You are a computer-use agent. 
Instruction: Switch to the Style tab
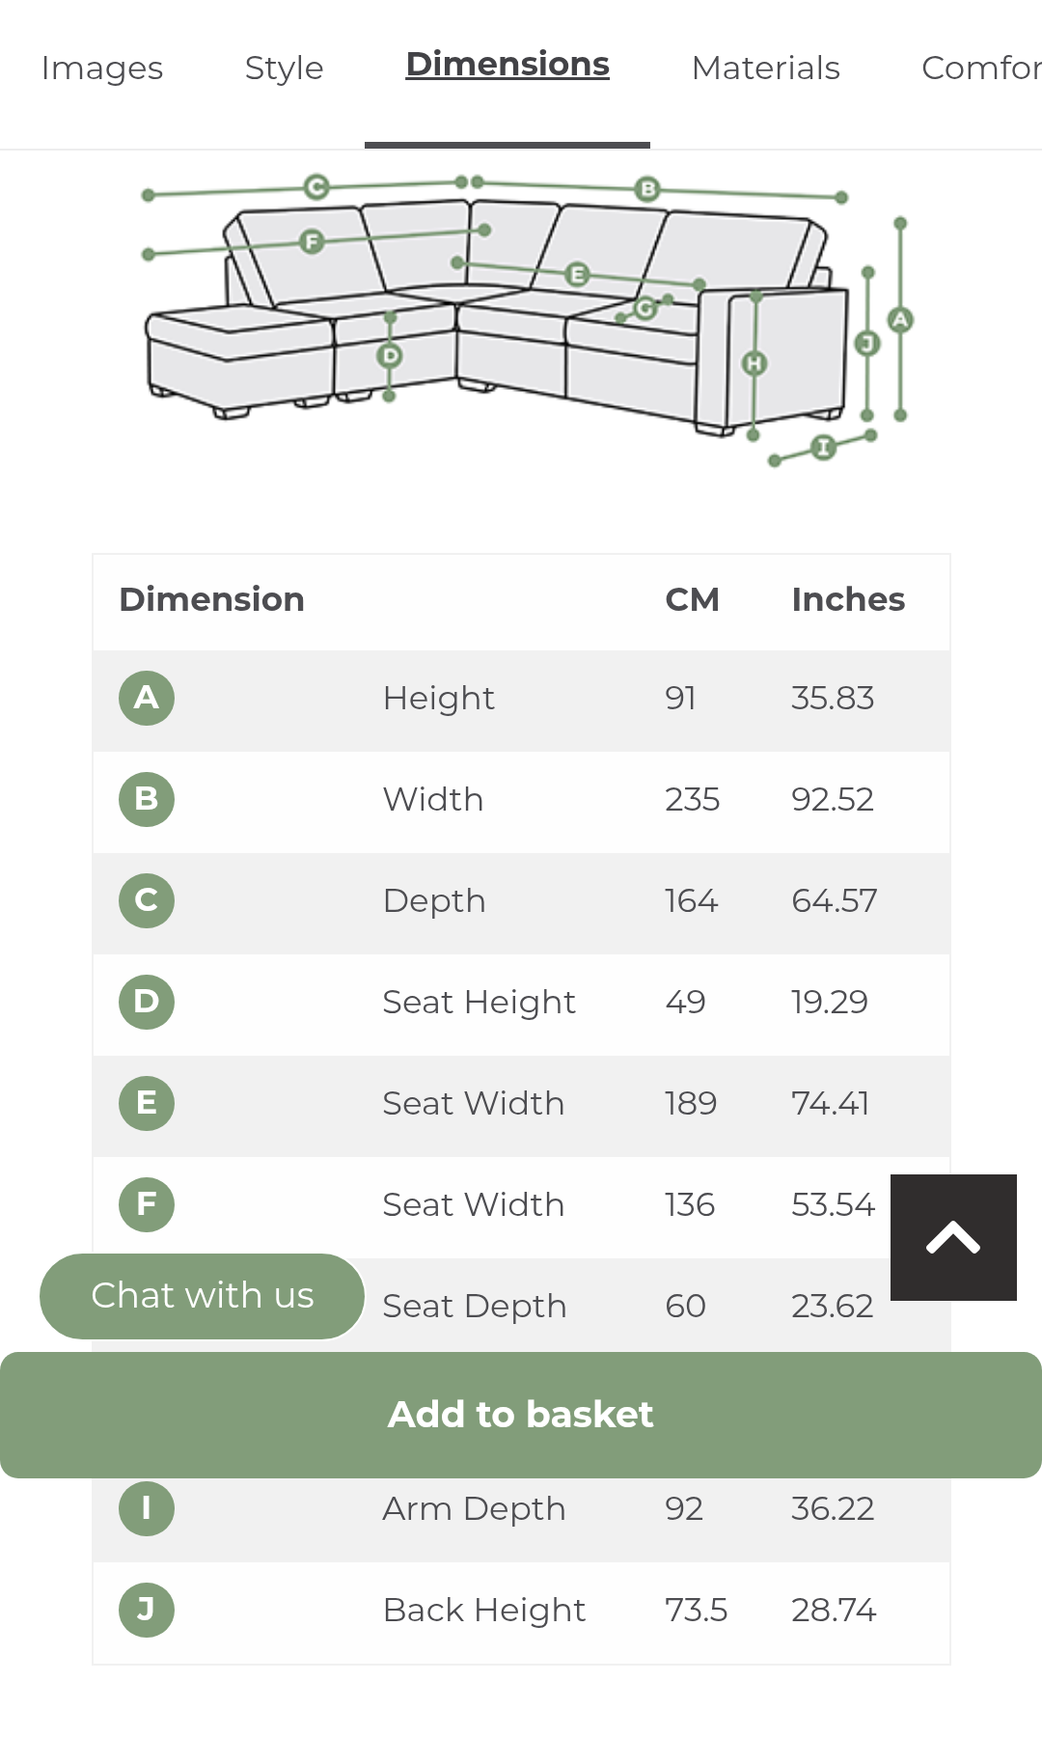tap(284, 69)
